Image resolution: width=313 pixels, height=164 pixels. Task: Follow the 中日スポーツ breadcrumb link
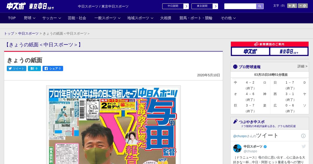[28, 34]
